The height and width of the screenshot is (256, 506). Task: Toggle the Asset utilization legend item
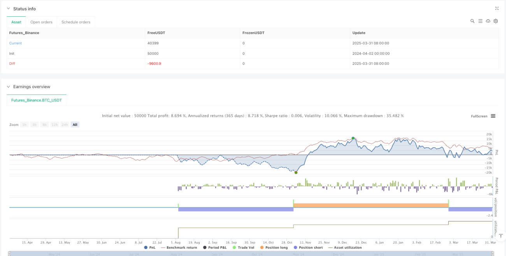[x=345, y=247]
